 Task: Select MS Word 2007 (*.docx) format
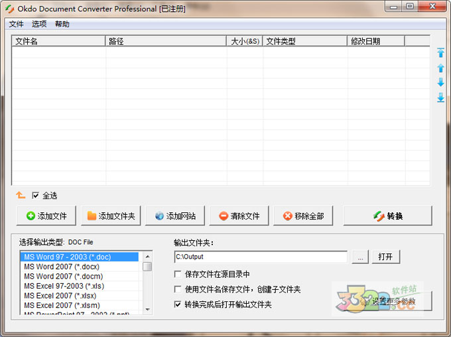pyautogui.click(x=80, y=267)
